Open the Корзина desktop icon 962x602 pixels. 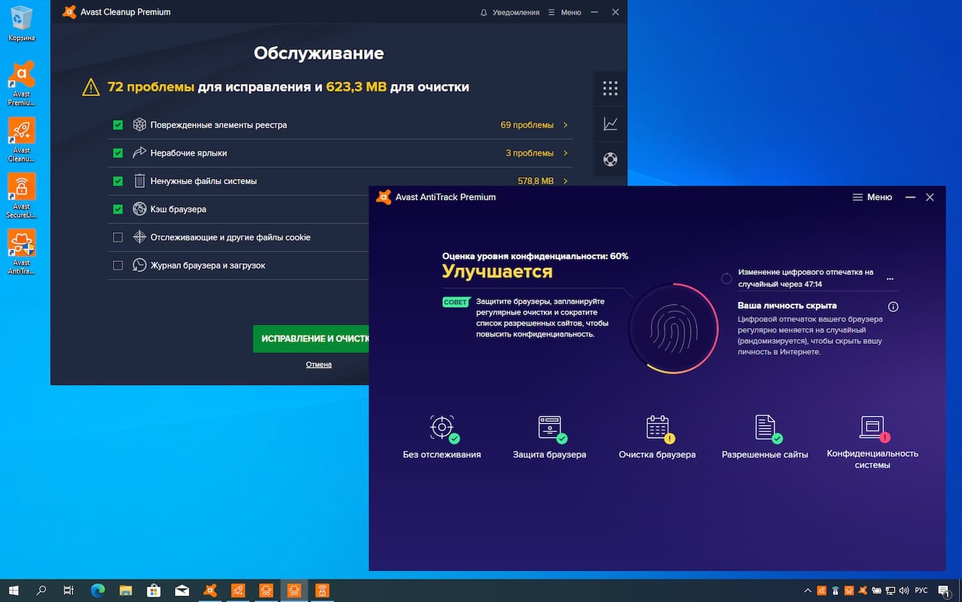(22, 24)
